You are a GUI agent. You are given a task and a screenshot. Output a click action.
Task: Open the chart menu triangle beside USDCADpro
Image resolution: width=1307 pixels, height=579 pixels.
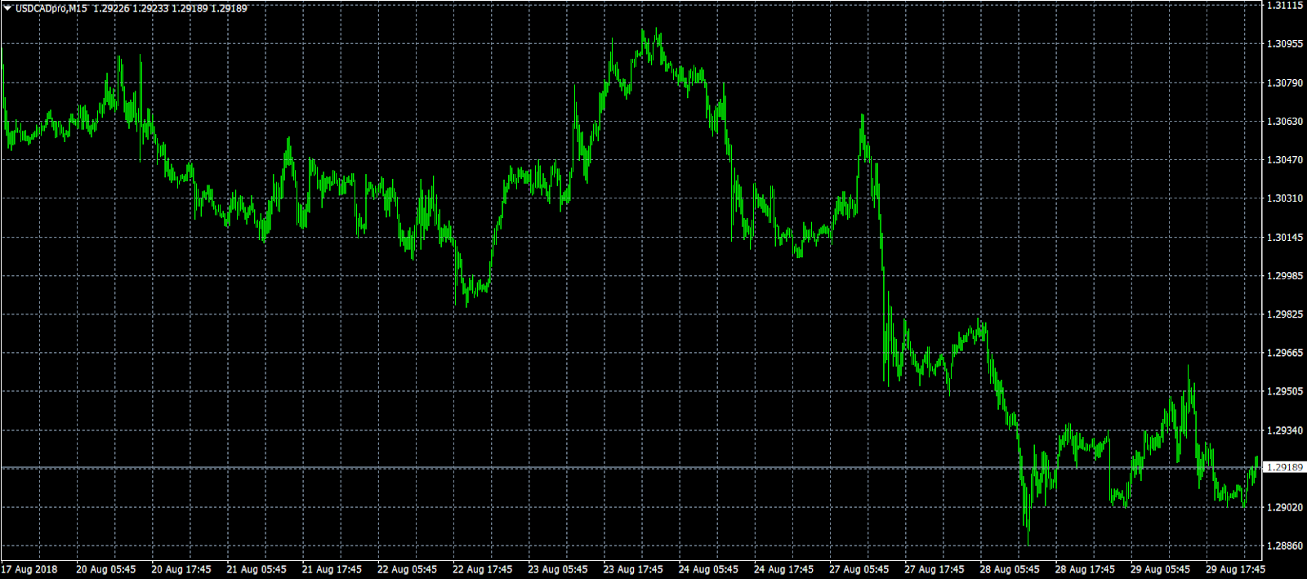click(x=7, y=8)
